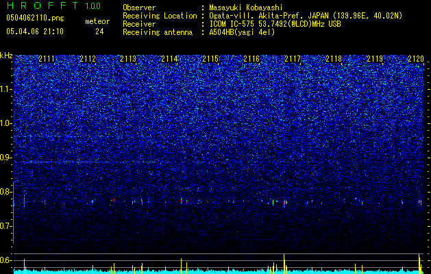The image size is (431, 274).
Task: Click the Receiver field label
Action: point(139,24)
